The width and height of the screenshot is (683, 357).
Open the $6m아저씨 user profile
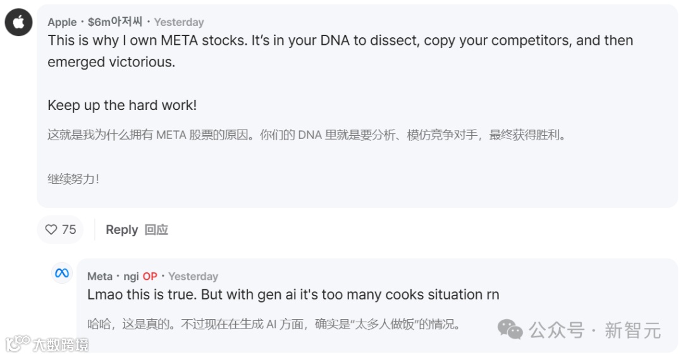(x=114, y=22)
